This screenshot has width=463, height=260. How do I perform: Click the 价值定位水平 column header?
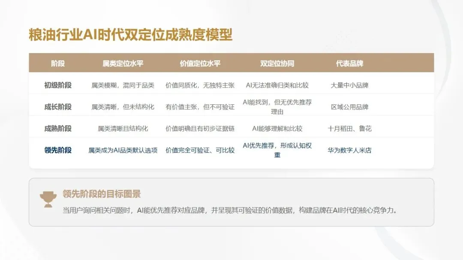(x=200, y=63)
